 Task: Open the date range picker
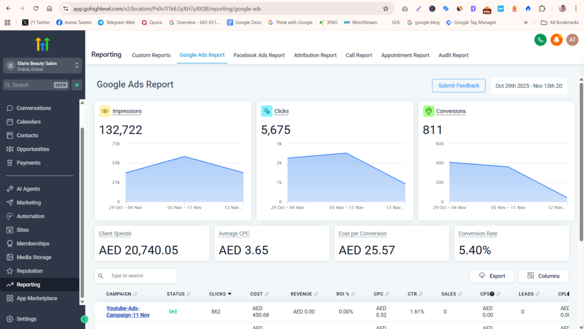tap(529, 86)
